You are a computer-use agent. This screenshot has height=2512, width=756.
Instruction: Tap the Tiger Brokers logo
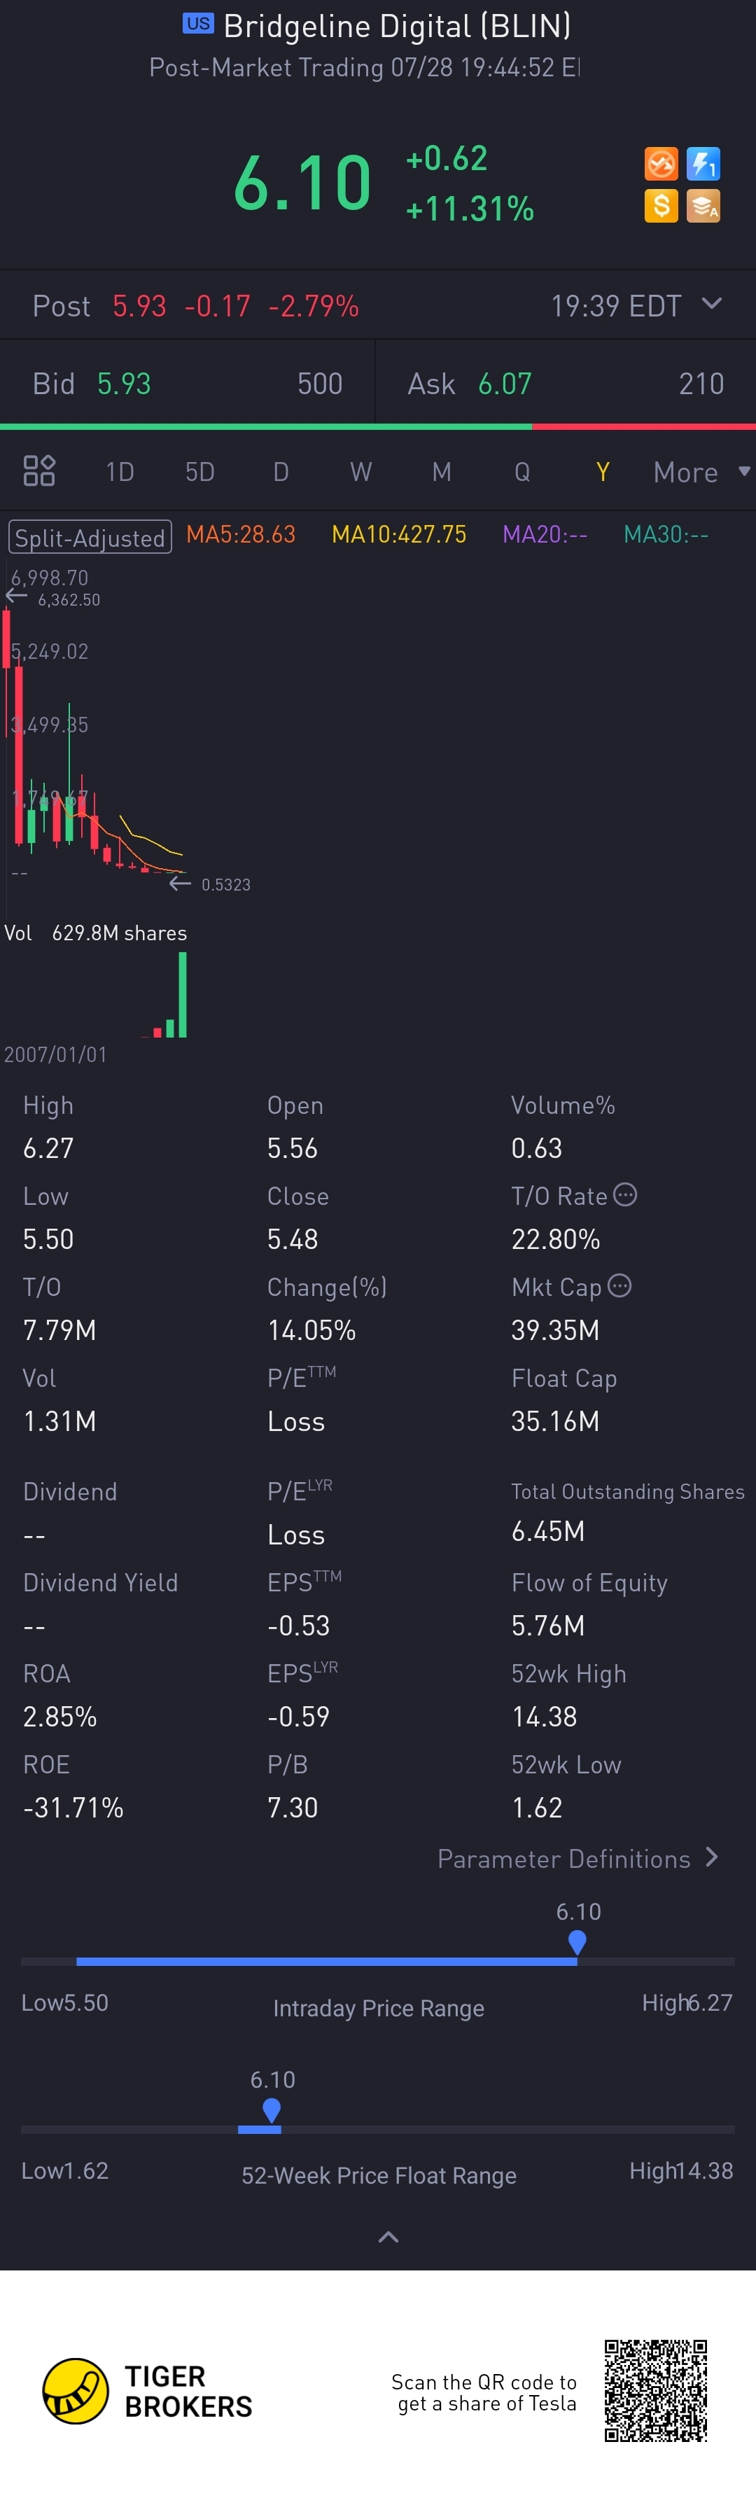pyautogui.click(x=75, y=2390)
